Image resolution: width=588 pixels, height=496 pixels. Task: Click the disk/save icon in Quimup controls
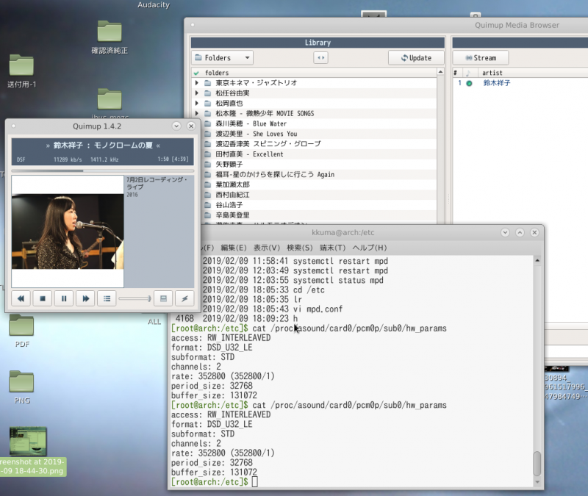pos(163,298)
